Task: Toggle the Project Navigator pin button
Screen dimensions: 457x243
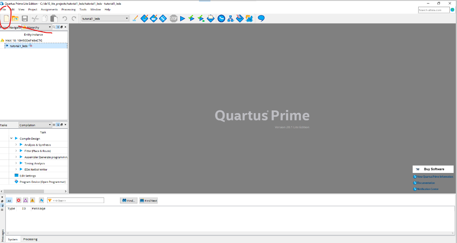Action: (x=58, y=27)
